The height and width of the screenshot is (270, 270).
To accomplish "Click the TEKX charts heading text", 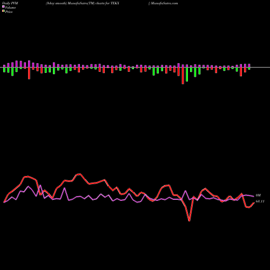I will coord(83,3).
